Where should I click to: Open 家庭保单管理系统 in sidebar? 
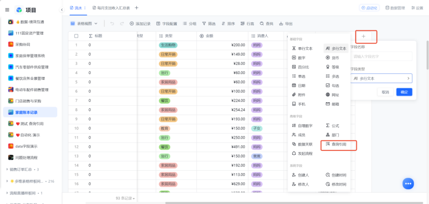30,56
